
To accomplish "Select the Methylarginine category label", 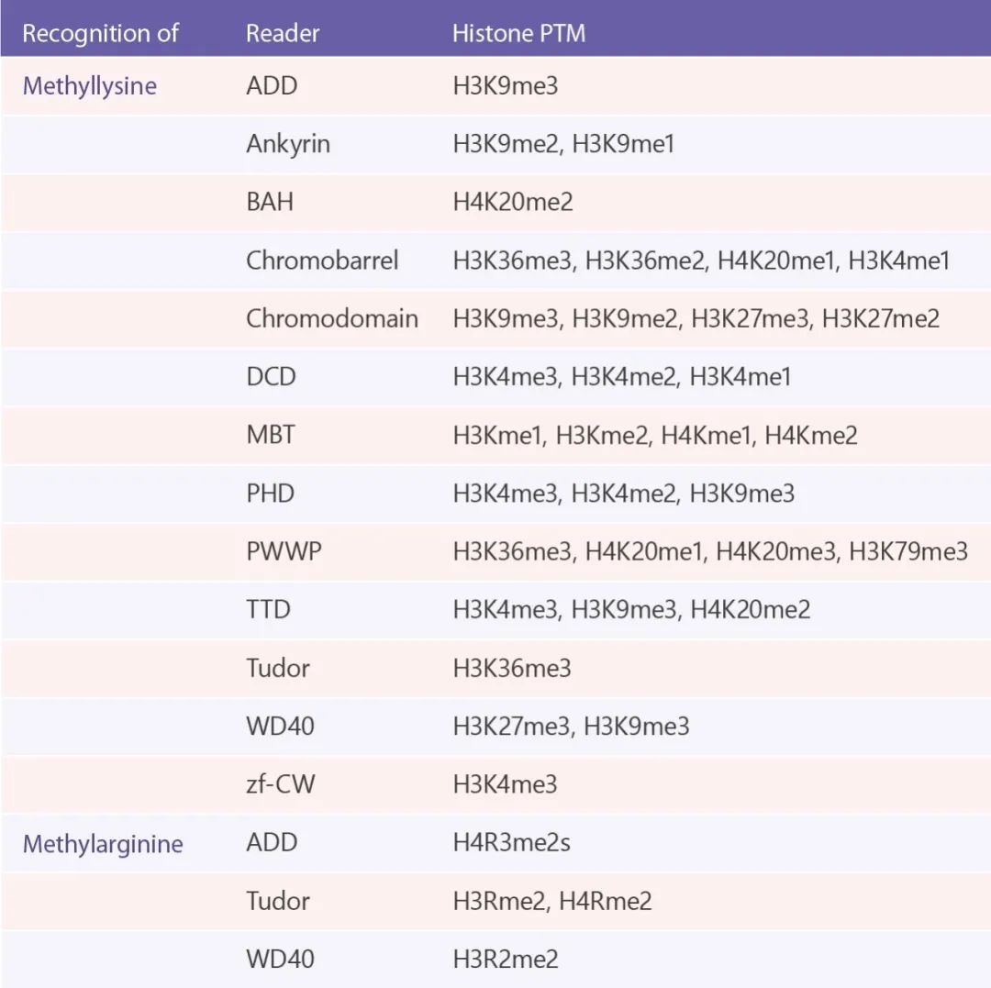I will (102, 843).
